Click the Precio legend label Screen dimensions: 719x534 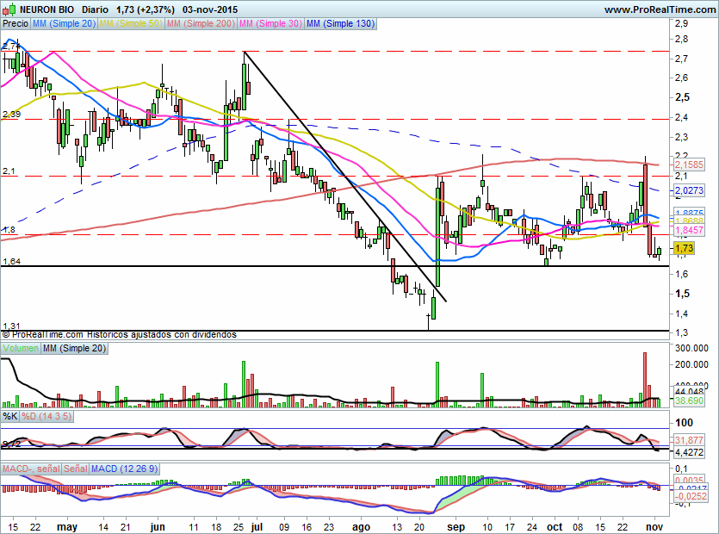point(15,23)
